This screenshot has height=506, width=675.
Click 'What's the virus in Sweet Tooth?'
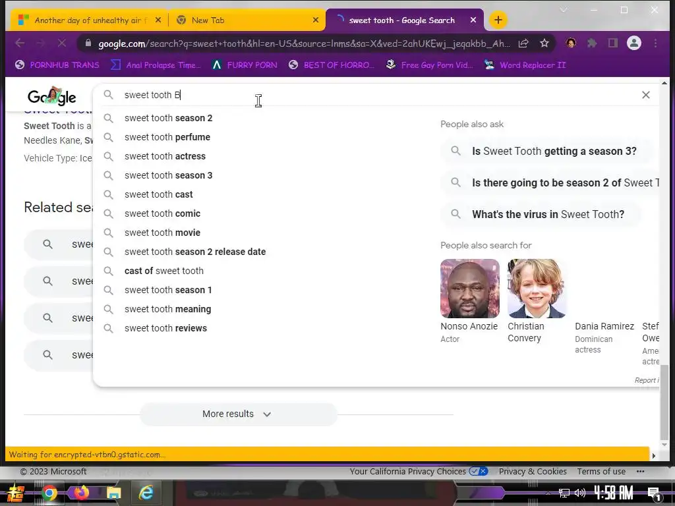click(541, 214)
